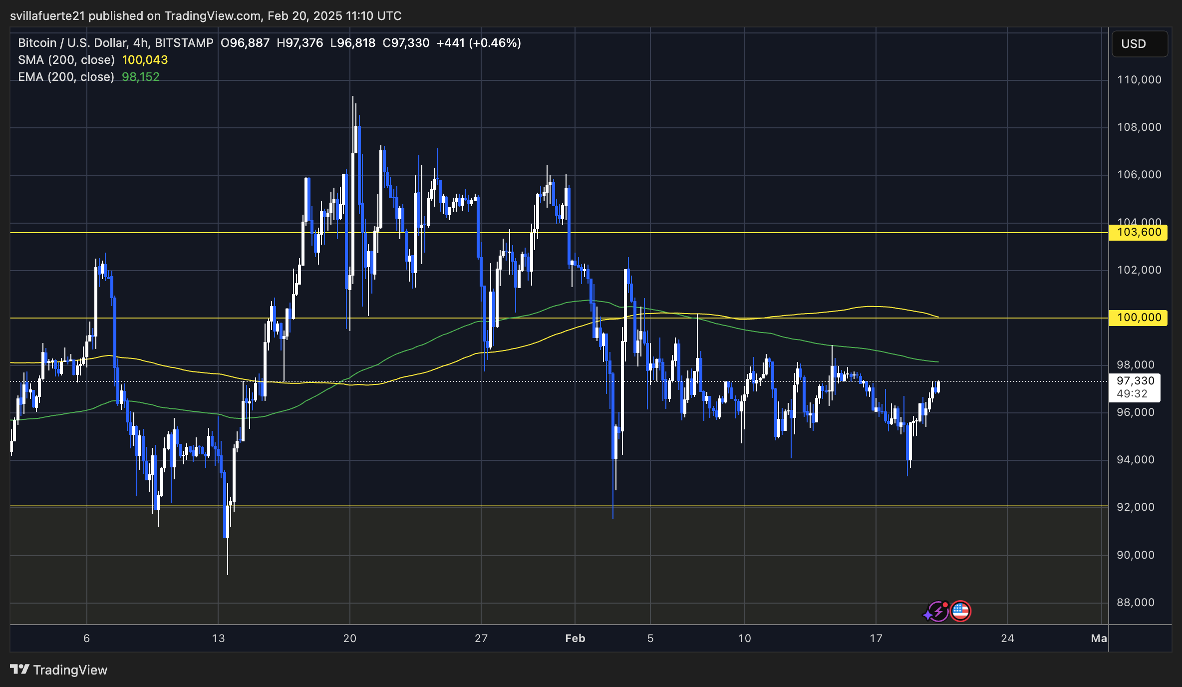This screenshot has height=687, width=1182.
Task: Toggle visibility of the SMA (200, close) indicator
Action: [x=65, y=59]
